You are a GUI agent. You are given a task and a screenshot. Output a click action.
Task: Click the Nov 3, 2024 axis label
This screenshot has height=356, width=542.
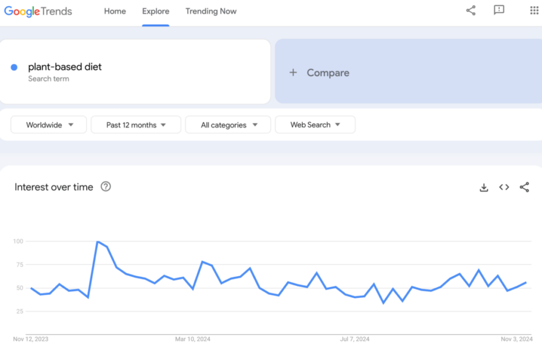point(517,339)
